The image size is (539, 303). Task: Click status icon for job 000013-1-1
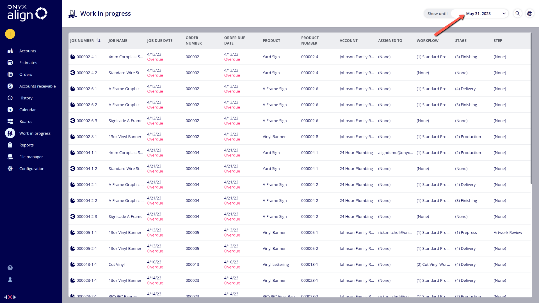(73, 264)
